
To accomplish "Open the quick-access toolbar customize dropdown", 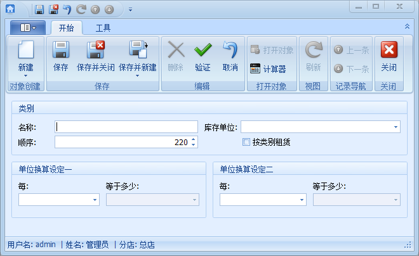I will click(x=130, y=10).
